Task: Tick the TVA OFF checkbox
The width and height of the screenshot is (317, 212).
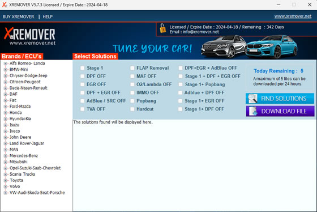Action: (82, 109)
